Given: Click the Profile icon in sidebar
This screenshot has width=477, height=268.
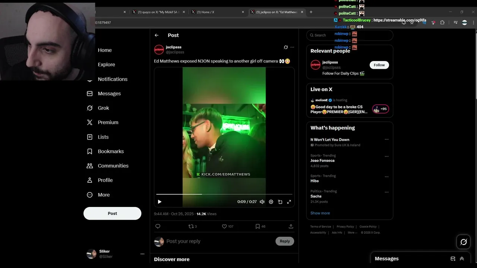Looking at the screenshot, I should point(89,180).
